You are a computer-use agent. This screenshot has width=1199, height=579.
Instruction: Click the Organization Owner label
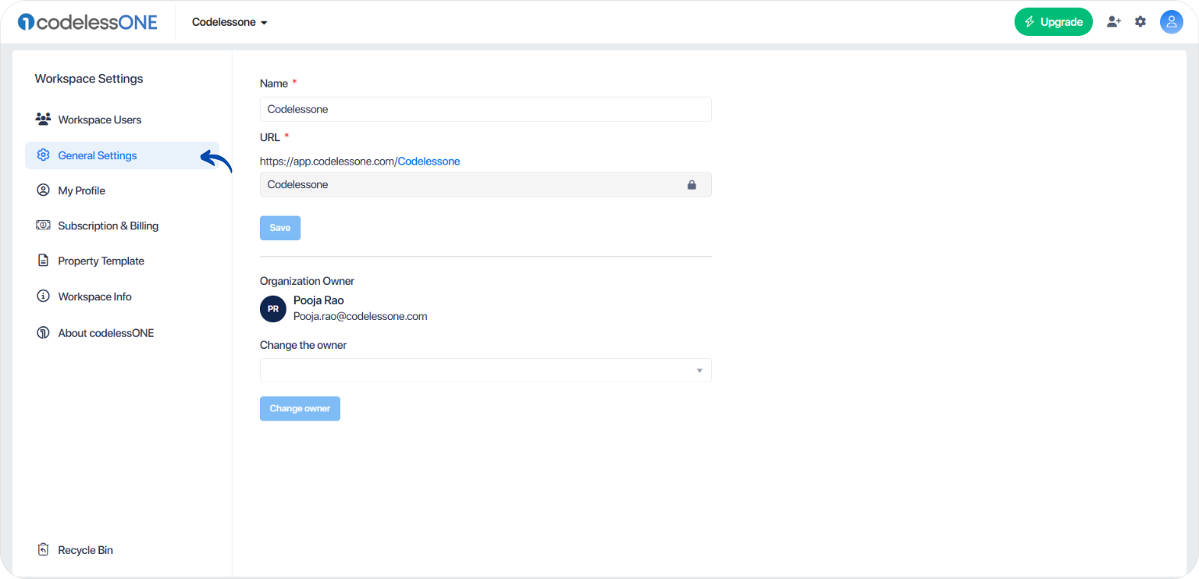307,281
